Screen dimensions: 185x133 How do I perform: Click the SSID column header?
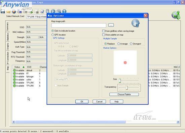point(32,67)
